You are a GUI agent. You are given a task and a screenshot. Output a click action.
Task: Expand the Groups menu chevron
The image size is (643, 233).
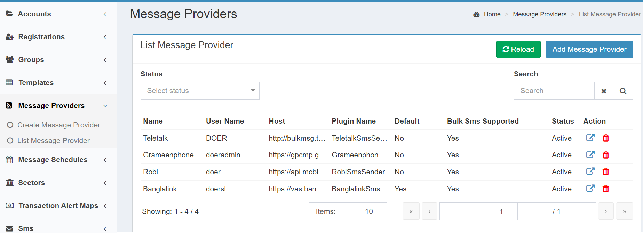coord(105,60)
